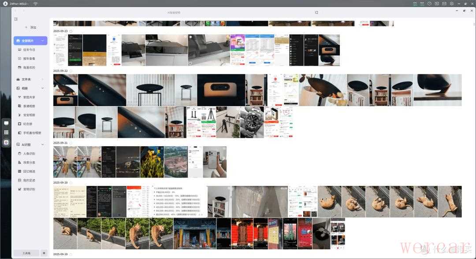
Task: Select all photos dated 2025-09-23
Action: pos(71,31)
